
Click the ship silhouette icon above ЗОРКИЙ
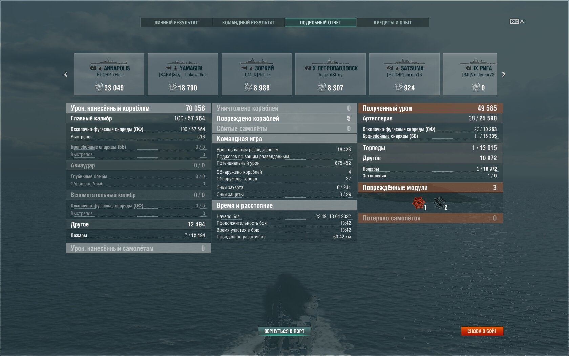pyautogui.click(x=257, y=62)
